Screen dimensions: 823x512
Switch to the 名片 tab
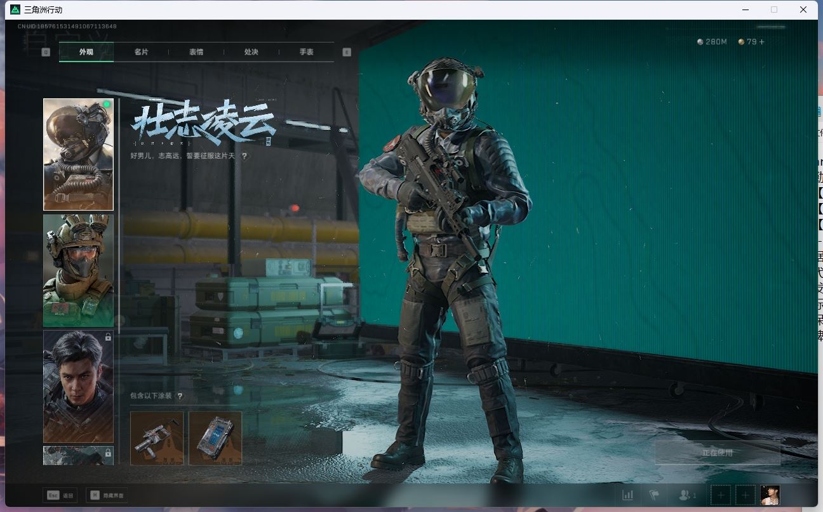click(141, 52)
